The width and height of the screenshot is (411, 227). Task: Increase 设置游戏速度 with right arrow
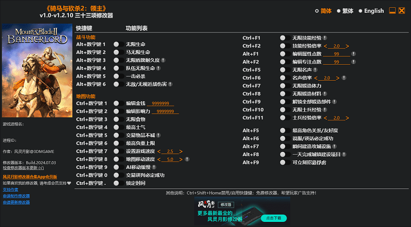click(181, 152)
